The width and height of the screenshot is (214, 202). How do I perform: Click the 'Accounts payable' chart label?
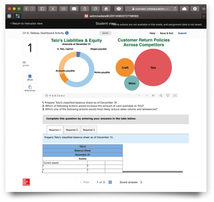[65, 71]
